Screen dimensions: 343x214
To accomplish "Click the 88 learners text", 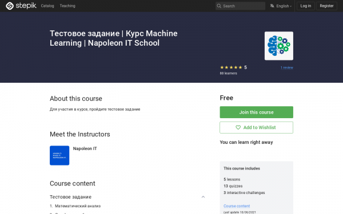I will pos(228,73).
